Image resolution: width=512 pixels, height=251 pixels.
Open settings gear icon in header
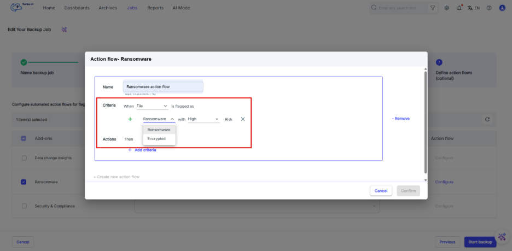coord(447,8)
